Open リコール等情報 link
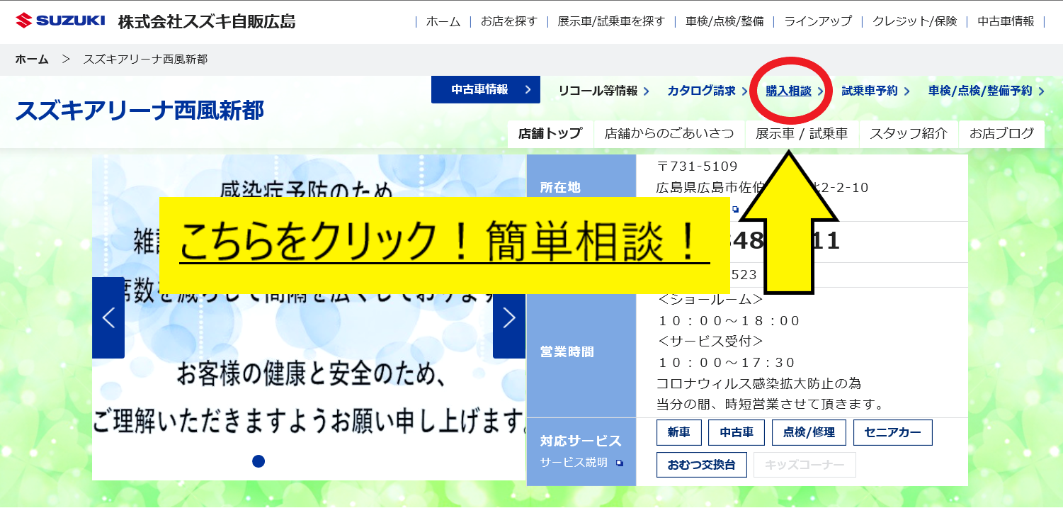 coord(603,91)
